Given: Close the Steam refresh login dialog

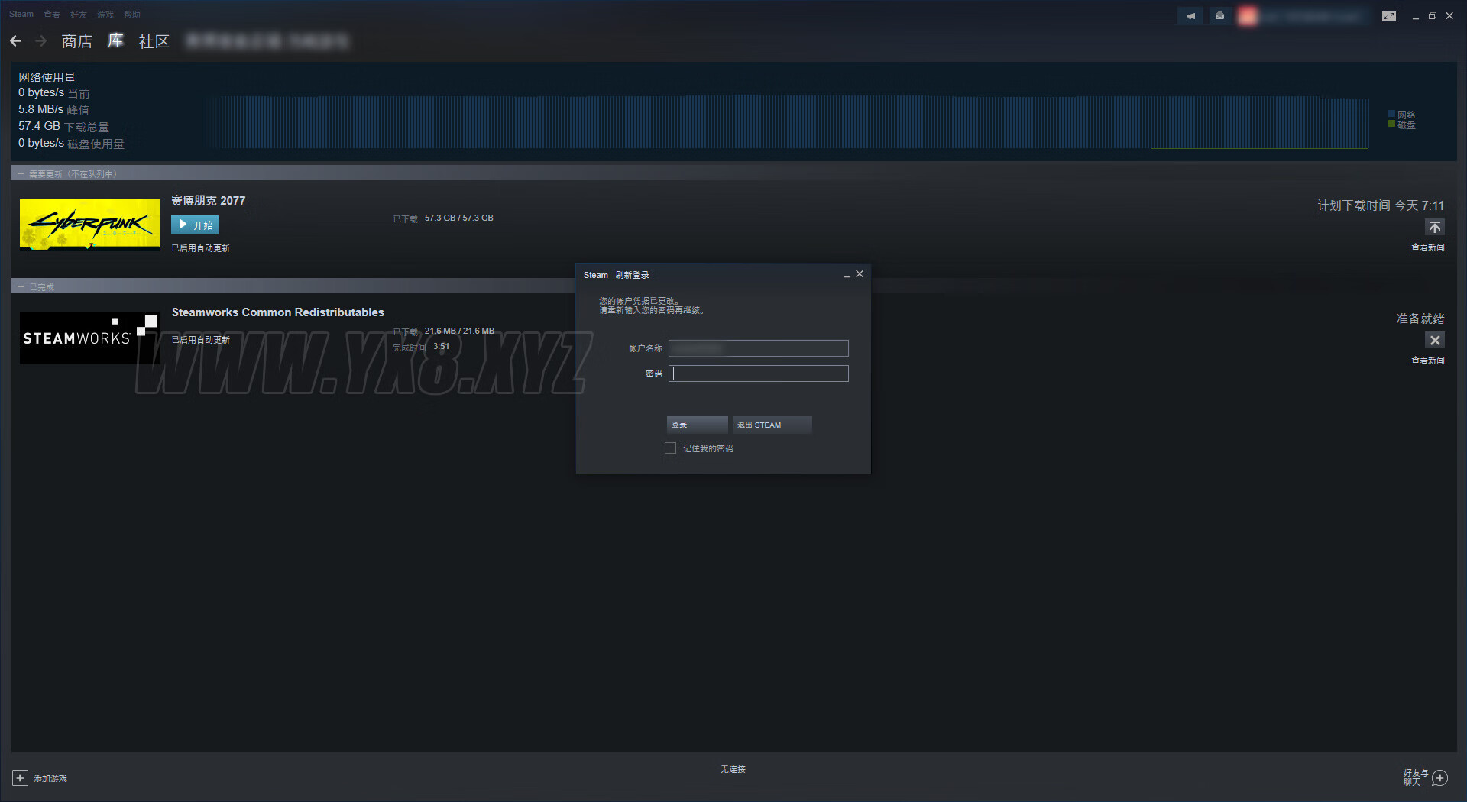Looking at the screenshot, I should click(x=860, y=273).
